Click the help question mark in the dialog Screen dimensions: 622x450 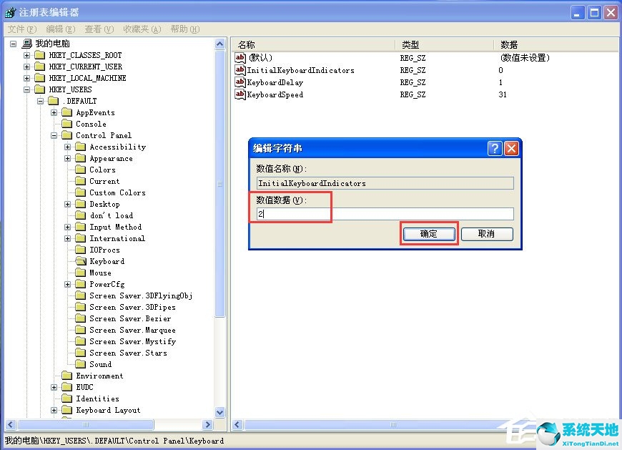(x=496, y=148)
